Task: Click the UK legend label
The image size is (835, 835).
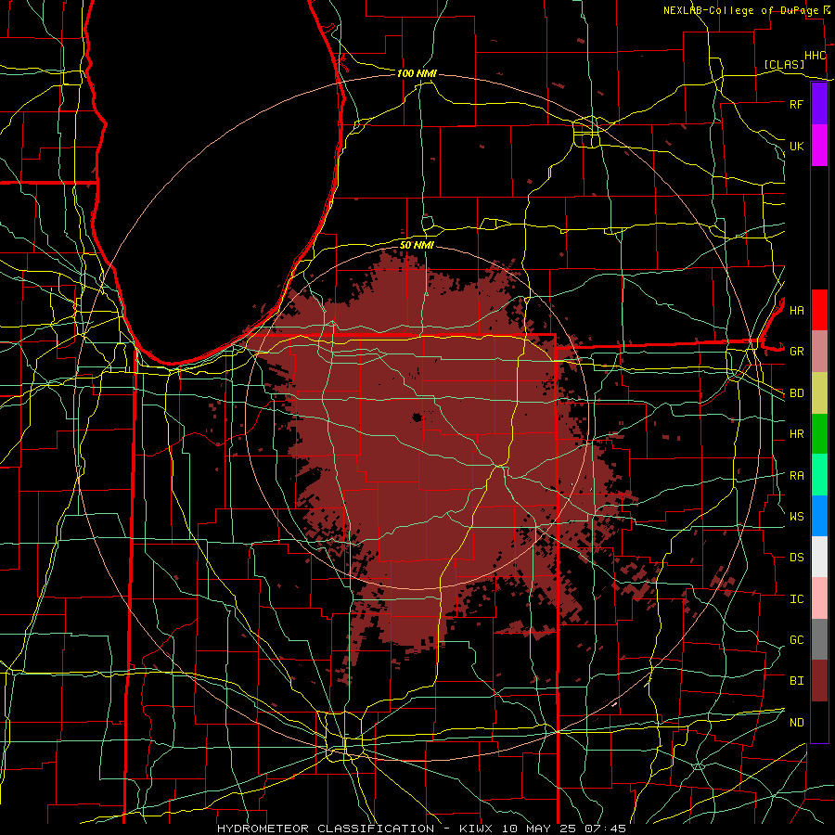Action: (x=796, y=146)
